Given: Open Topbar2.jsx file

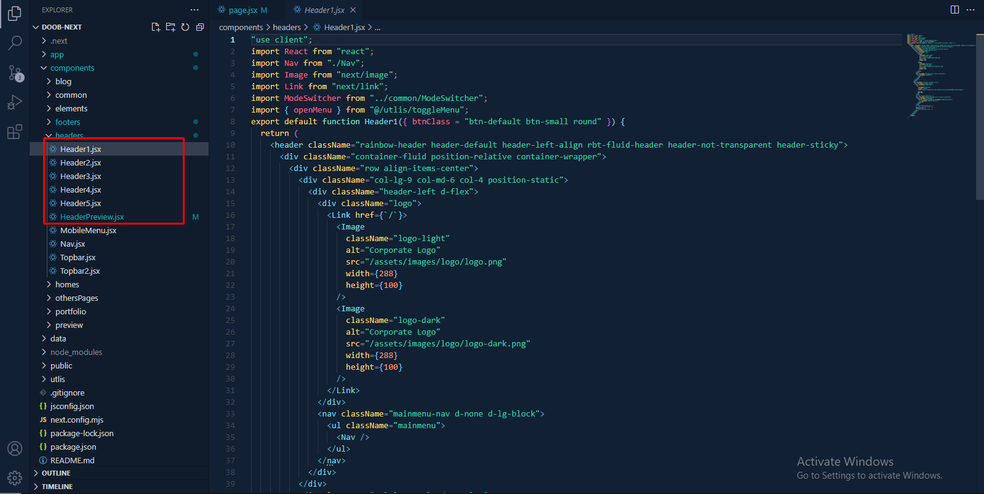Looking at the screenshot, I should click(x=119, y=271).
